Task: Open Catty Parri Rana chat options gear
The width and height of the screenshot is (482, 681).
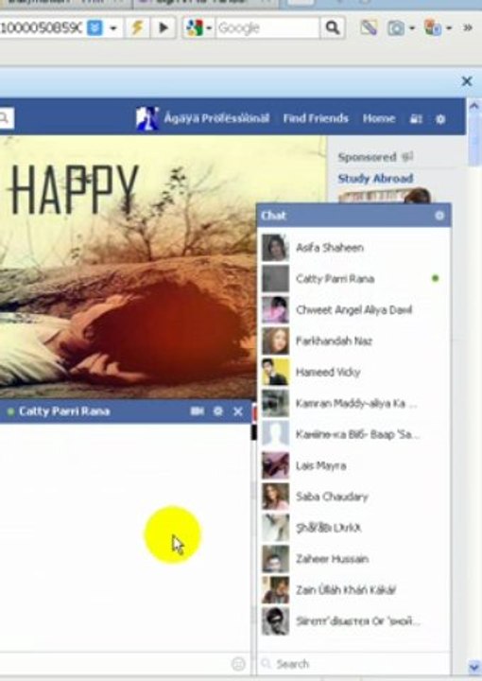Action: (x=217, y=410)
